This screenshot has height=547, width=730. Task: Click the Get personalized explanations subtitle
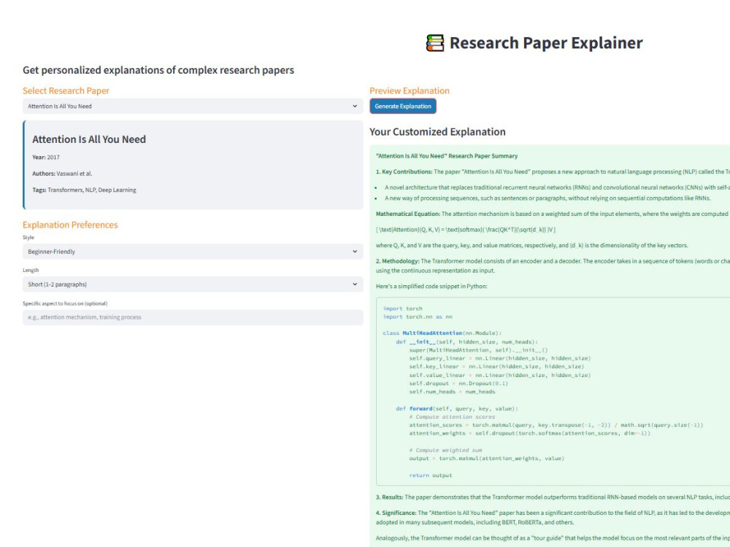pos(158,70)
